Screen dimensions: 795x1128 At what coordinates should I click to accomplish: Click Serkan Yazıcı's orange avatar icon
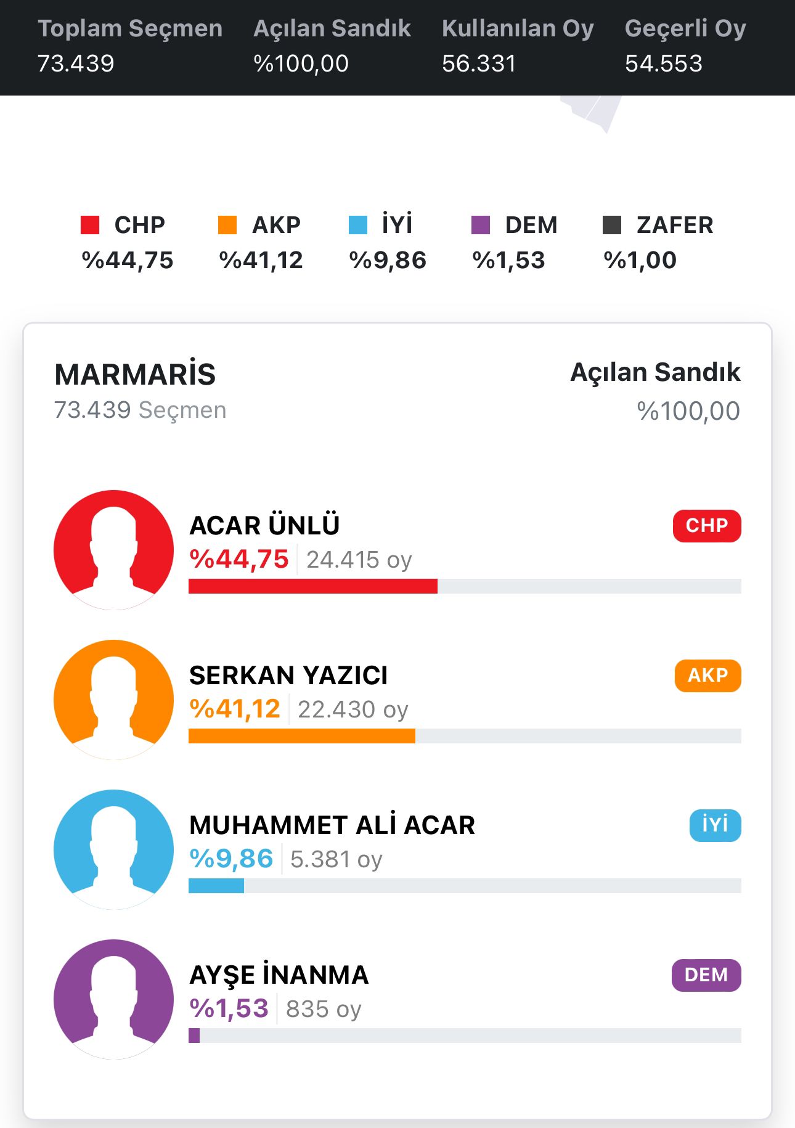pyautogui.click(x=114, y=700)
